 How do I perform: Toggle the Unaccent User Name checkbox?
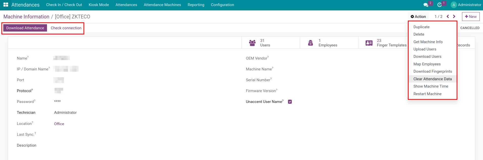click(x=290, y=102)
